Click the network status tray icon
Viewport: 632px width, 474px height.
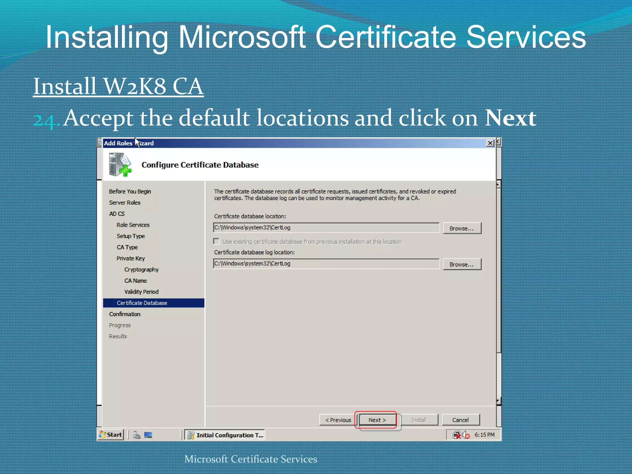(x=457, y=435)
